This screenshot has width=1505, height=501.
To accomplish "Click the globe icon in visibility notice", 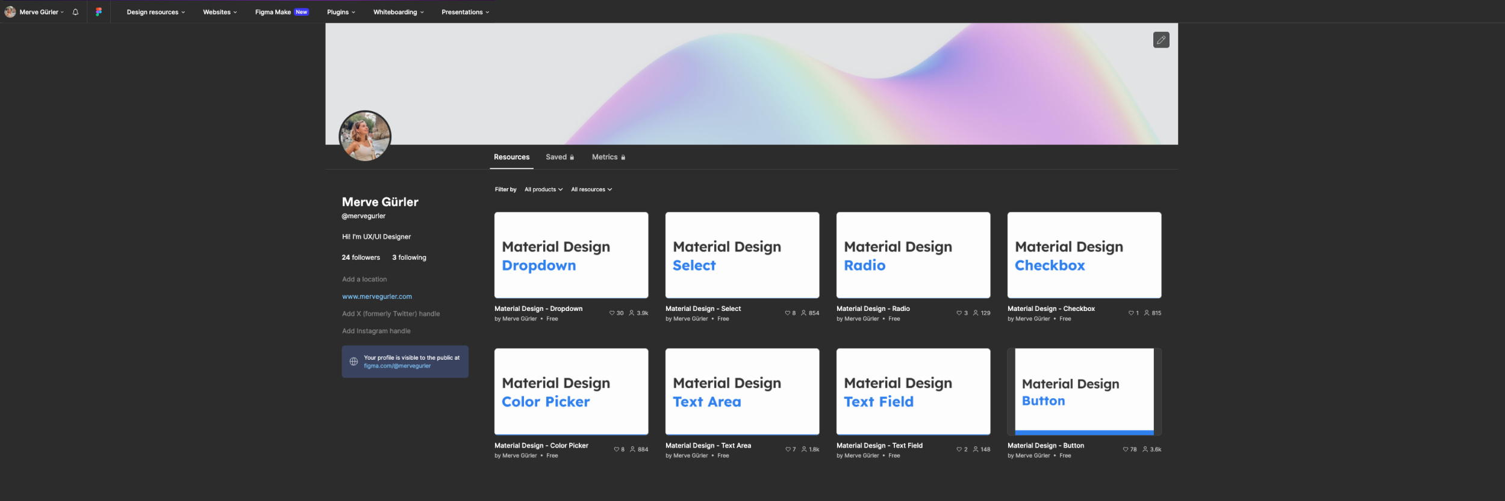I will [x=354, y=362].
